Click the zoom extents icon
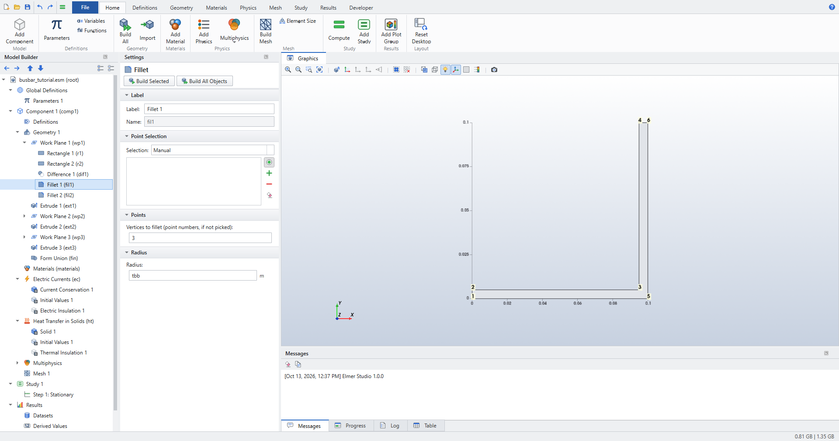Screen dimensions: 839x441 [x=319, y=69]
